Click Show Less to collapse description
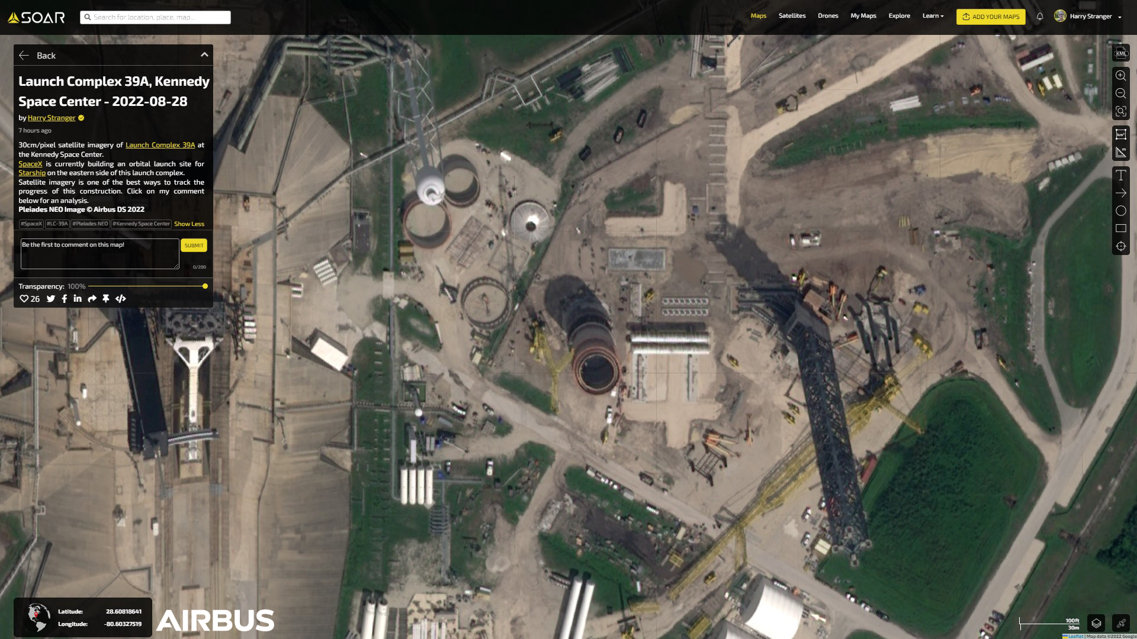 coord(189,224)
